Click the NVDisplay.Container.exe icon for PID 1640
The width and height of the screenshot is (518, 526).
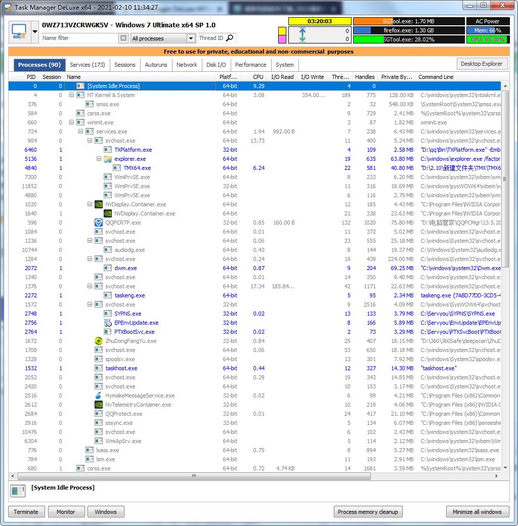click(x=108, y=213)
